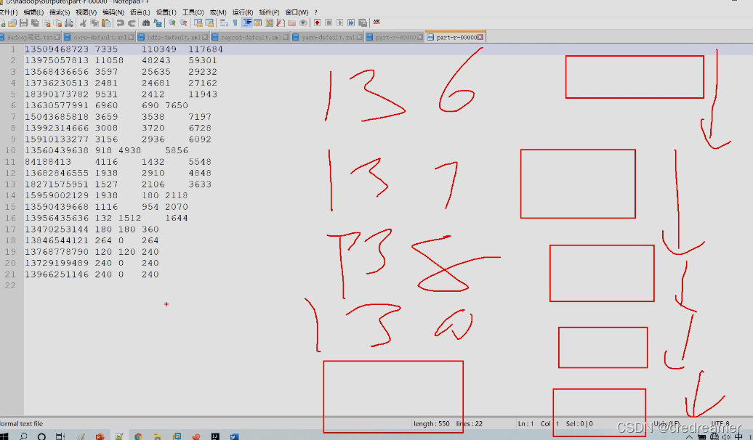Click the Close All toolbar icon

click(x=57, y=23)
